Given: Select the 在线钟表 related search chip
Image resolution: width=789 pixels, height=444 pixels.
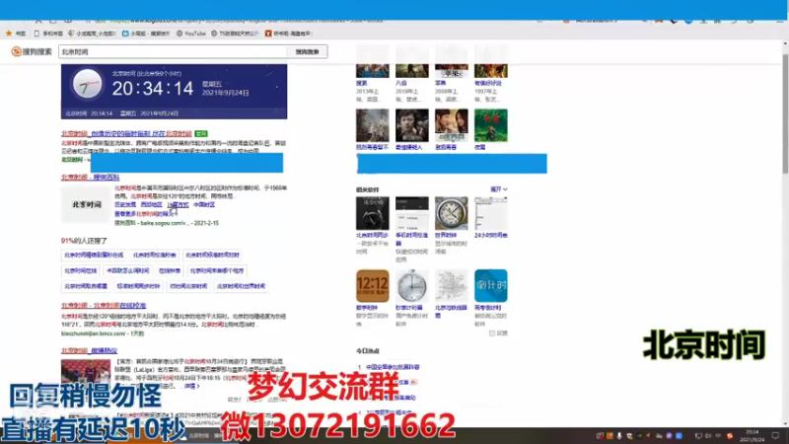Looking at the screenshot, I should pos(170,270).
